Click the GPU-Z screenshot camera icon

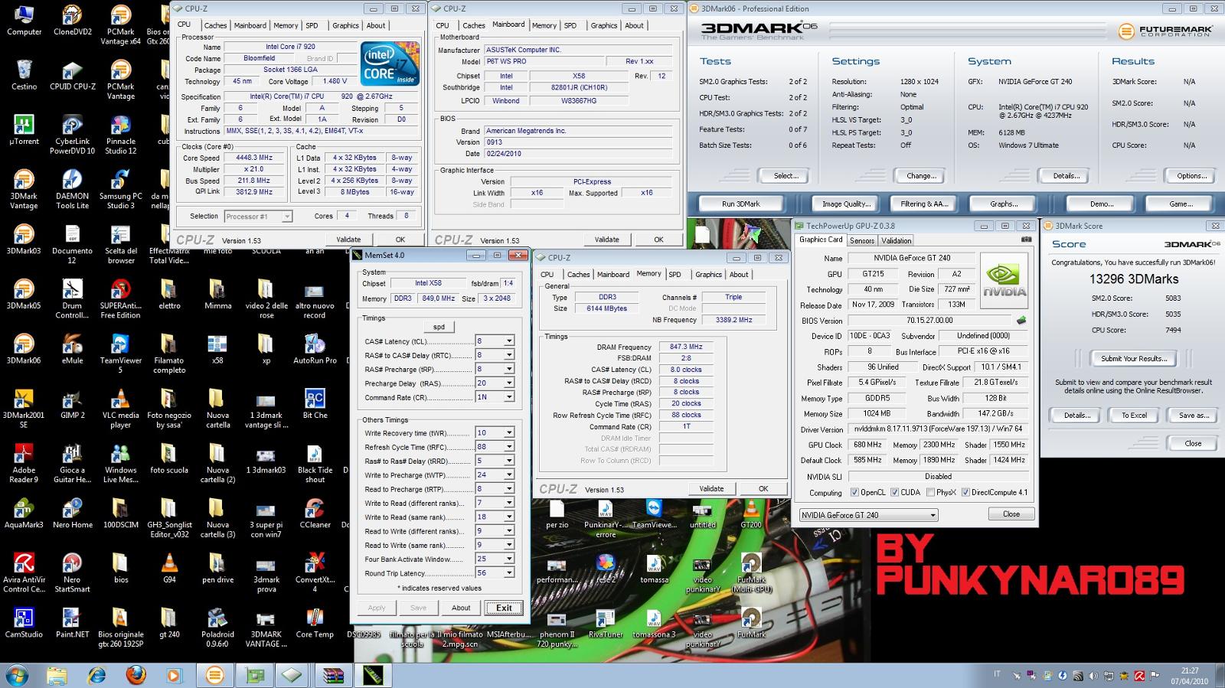click(1026, 240)
